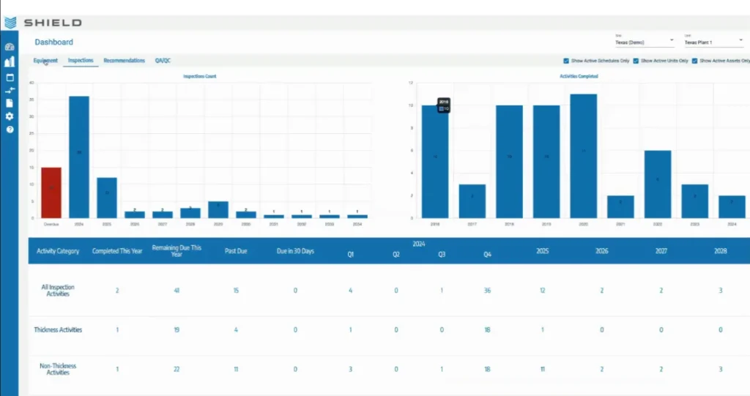Open the QA/QC tab
The width and height of the screenshot is (750, 396).
(163, 61)
